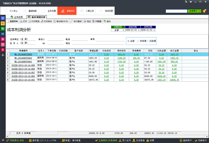Click the 列配置 column settings icon

point(93,21)
